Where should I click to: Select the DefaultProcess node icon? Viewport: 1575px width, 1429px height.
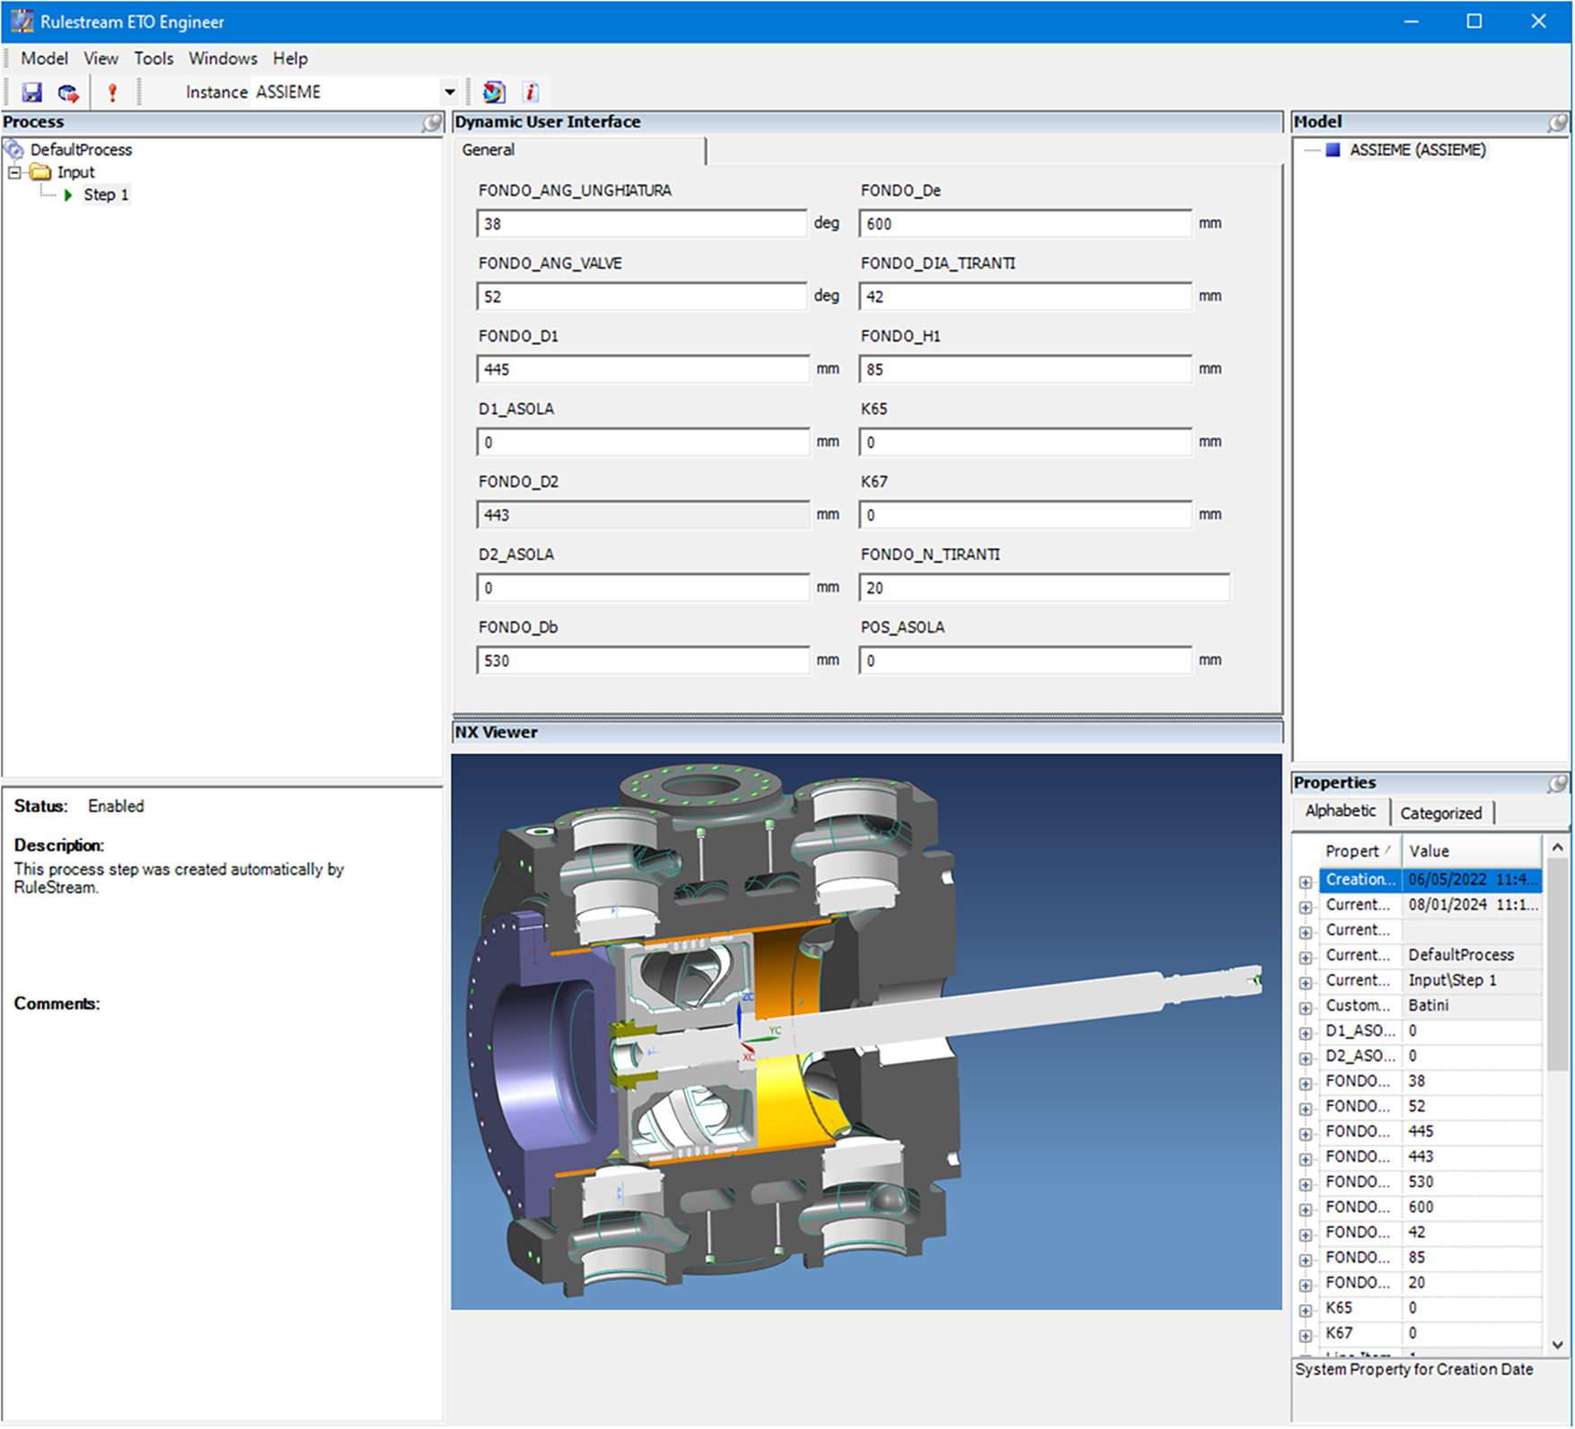14,150
